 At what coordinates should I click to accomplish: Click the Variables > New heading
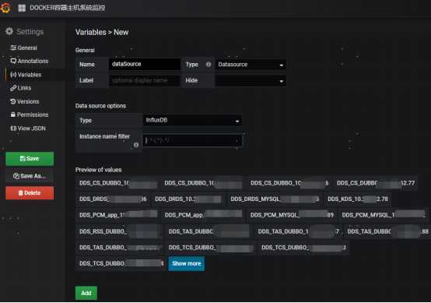click(102, 32)
